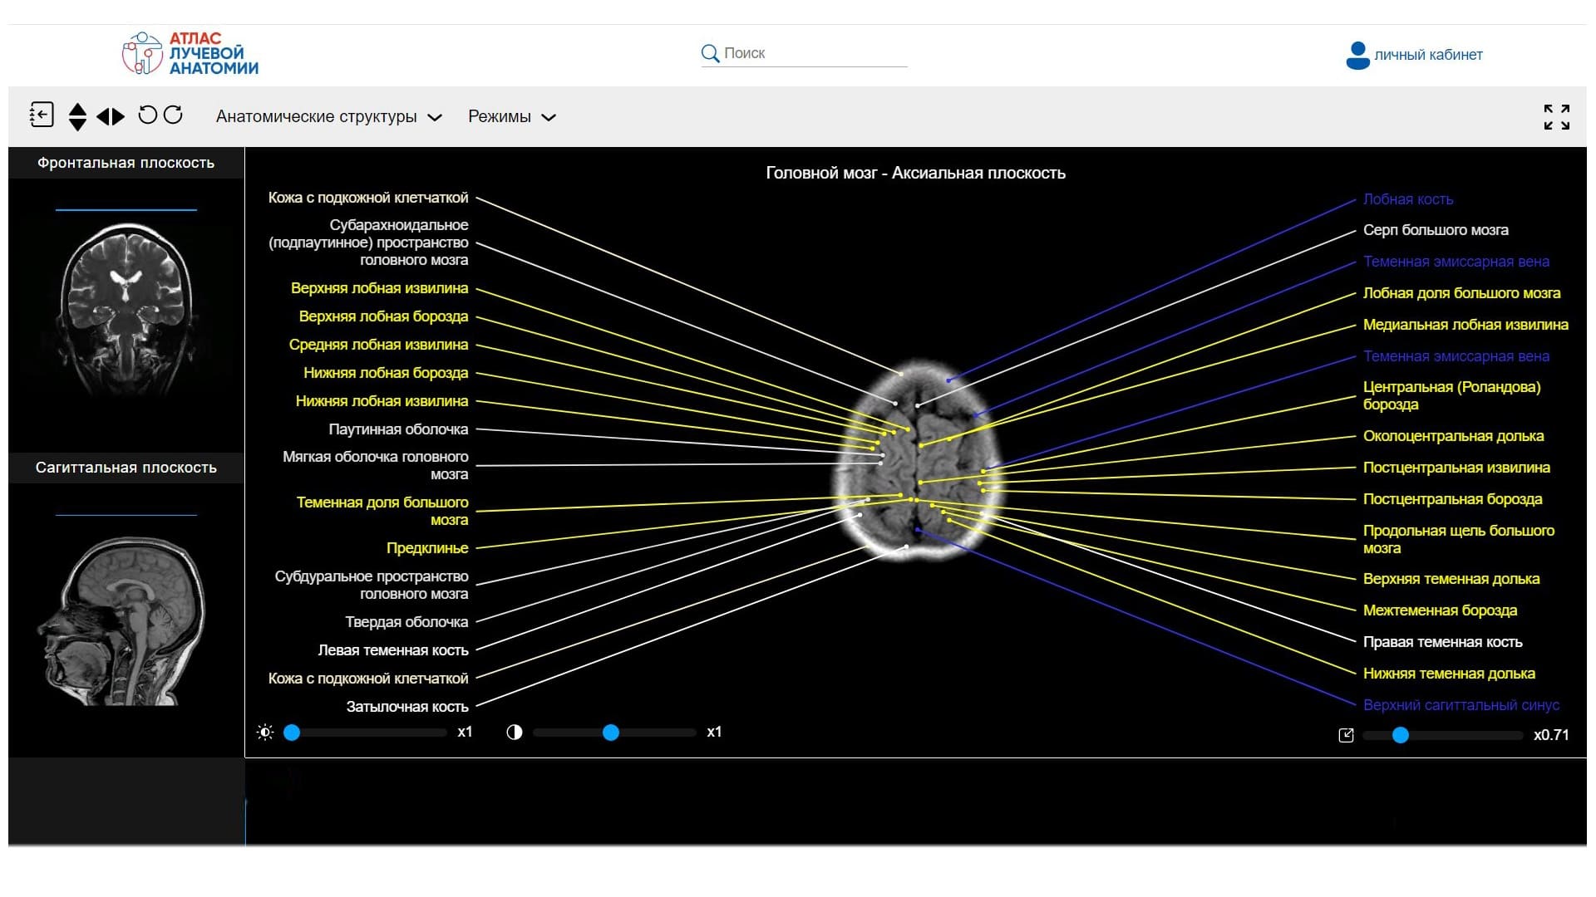The height and width of the screenshot is (897, 1596).
Task: Click the Сагиттальная плоскость header
Action: coord(126,468)
